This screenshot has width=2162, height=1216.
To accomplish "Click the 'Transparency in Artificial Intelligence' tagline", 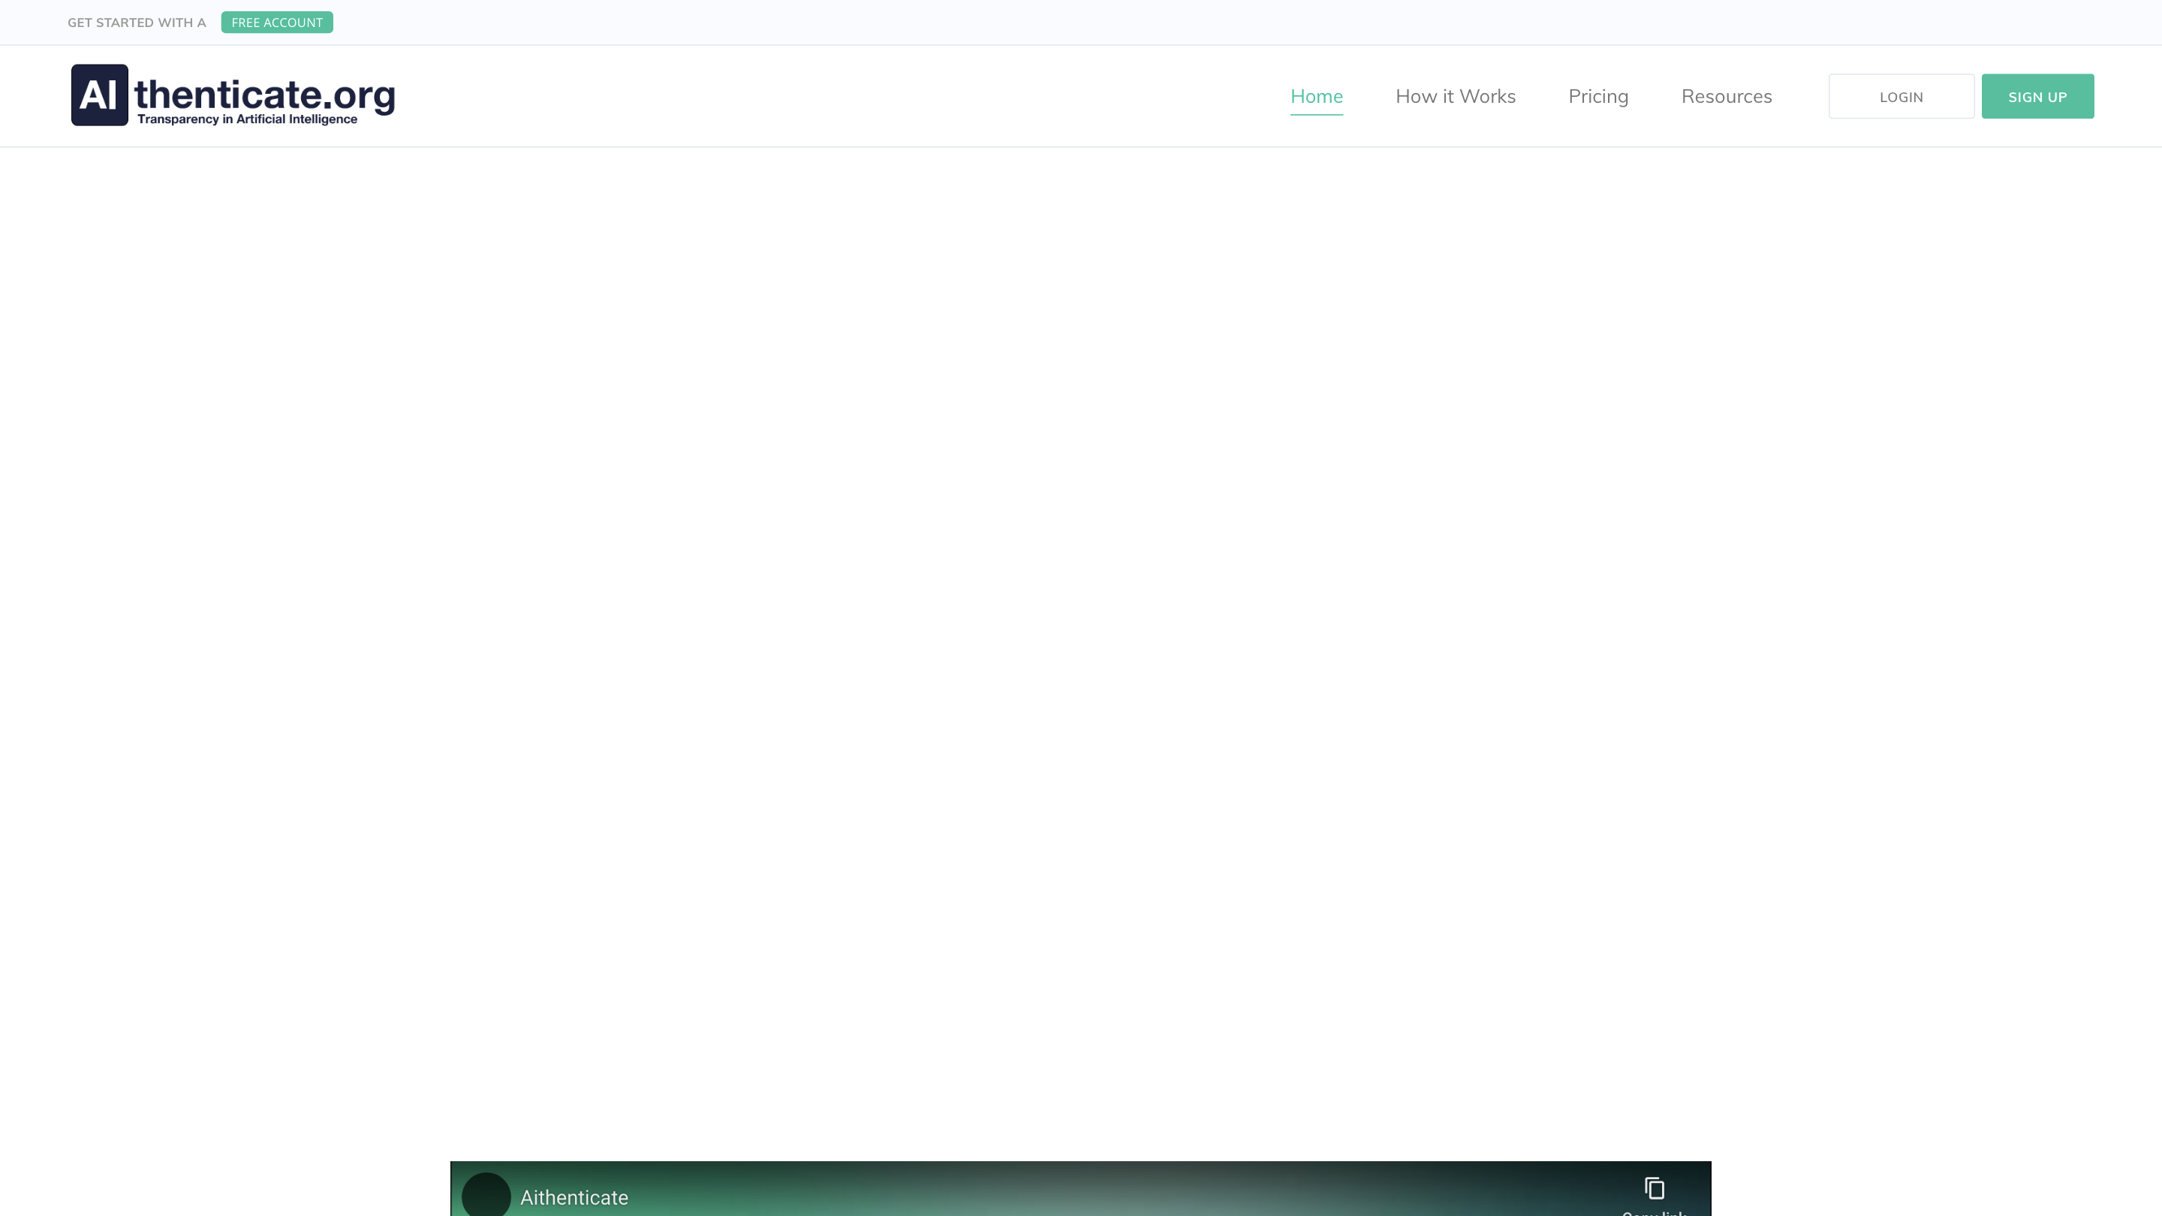I will 247,119.
